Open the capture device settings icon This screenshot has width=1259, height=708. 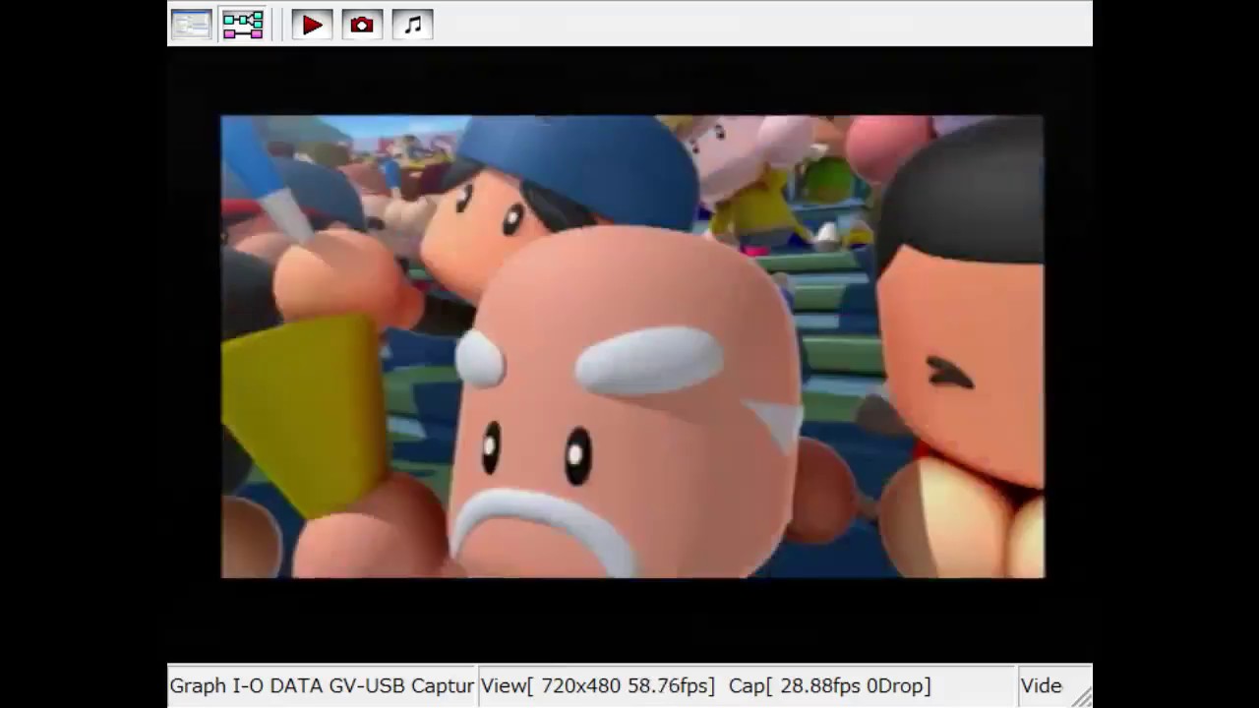point(191,25)
